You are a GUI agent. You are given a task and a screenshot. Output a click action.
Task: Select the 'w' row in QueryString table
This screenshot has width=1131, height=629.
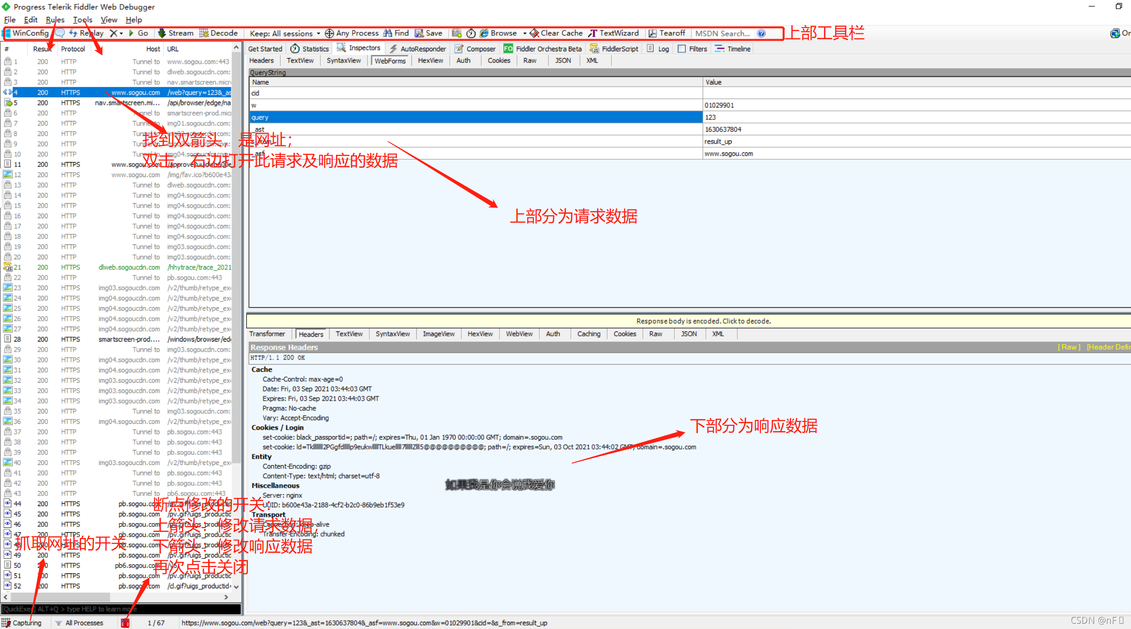(x=690, y=105)
